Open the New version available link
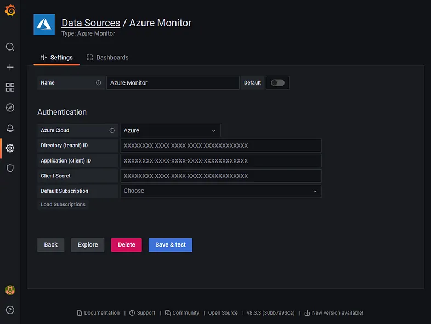431x324 pixels. 334,312
